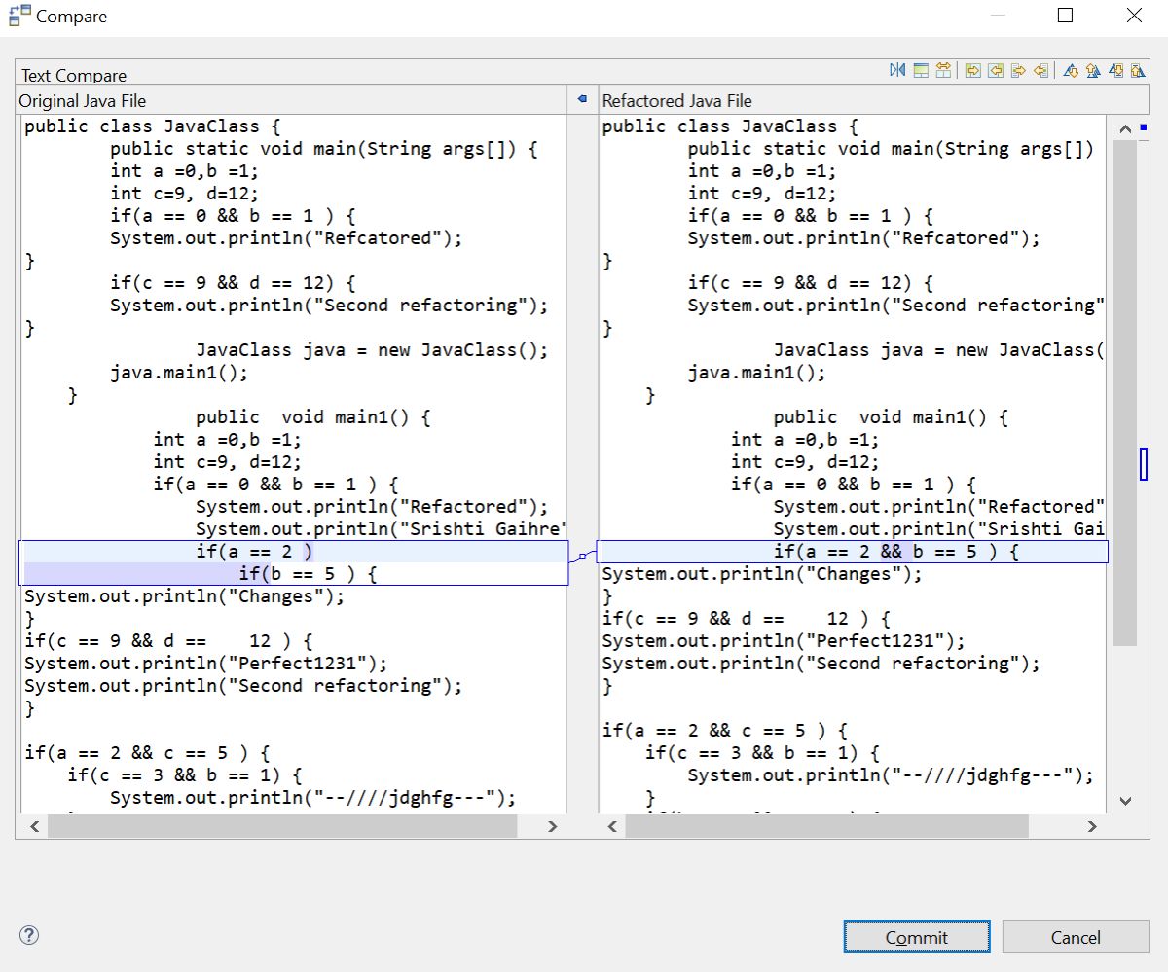Click 'if(c == 3 && b == 1) {' in refactored file
Image resolution: width=1168 pixels, height=972 pixels.
[763, 753]
